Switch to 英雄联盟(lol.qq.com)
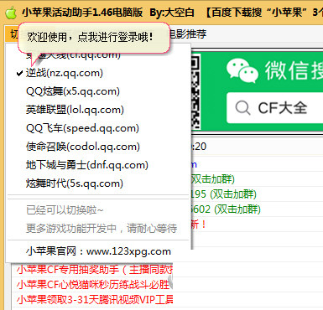 (98, 110)
